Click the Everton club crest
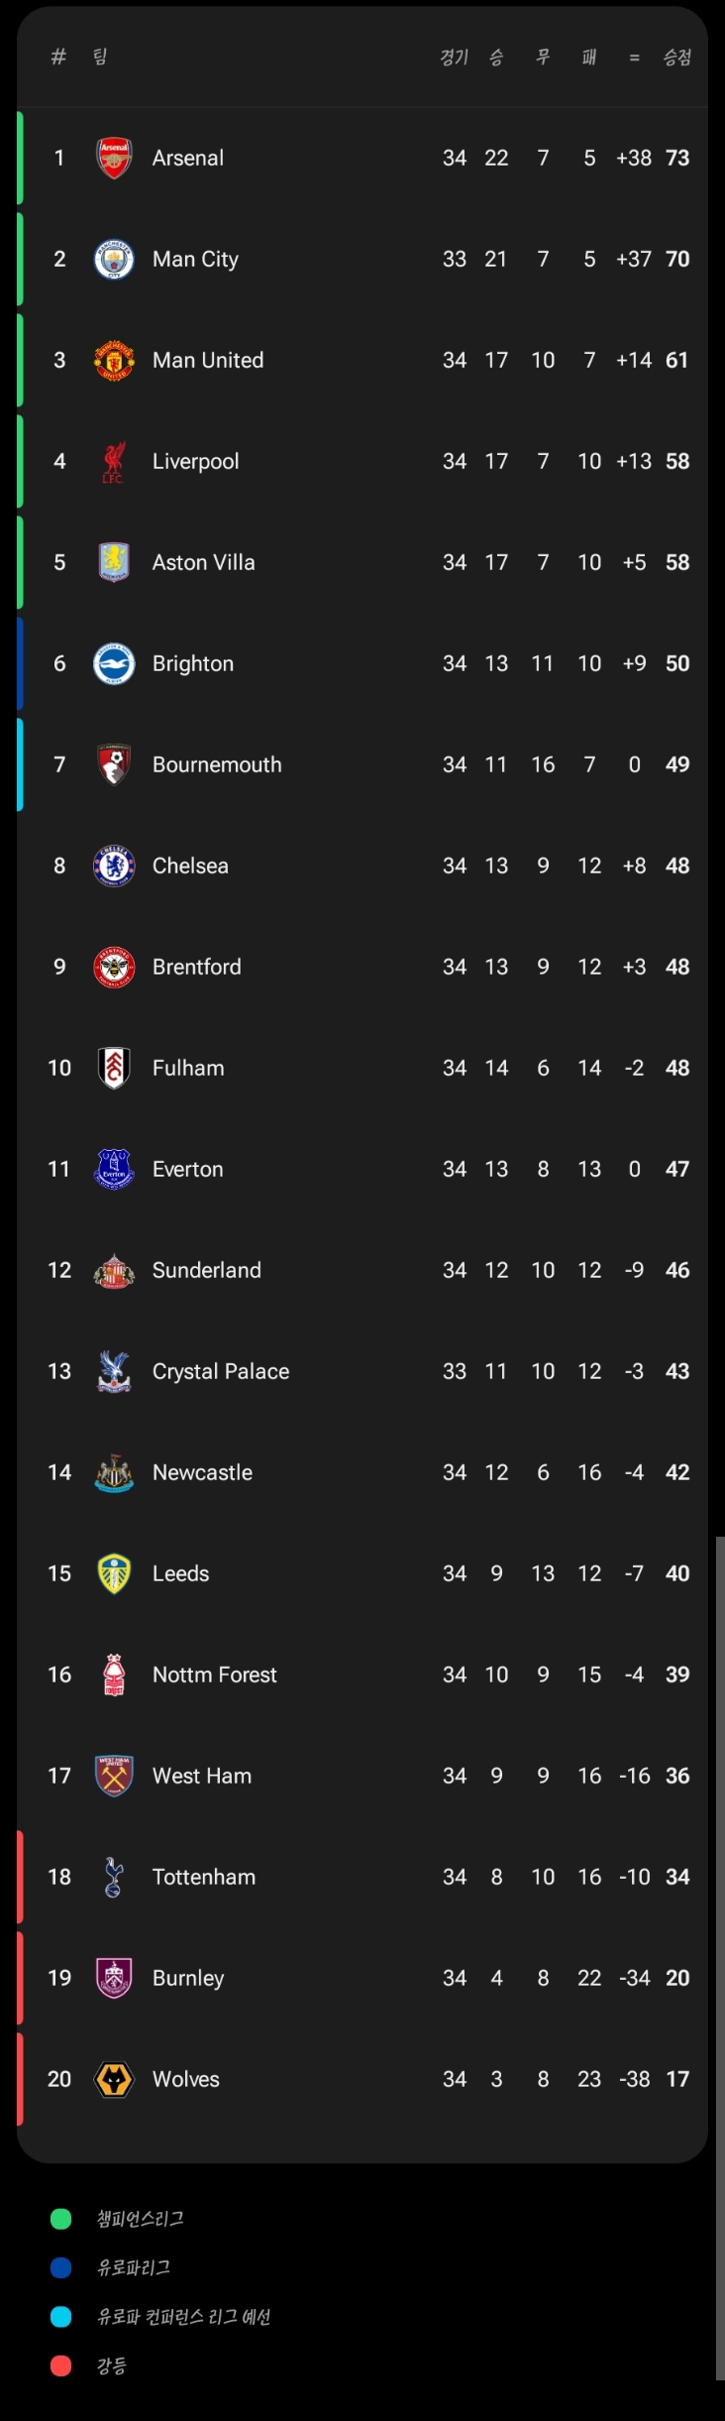The height and width of the screenshot is (2421, 725). (114, 1169)
